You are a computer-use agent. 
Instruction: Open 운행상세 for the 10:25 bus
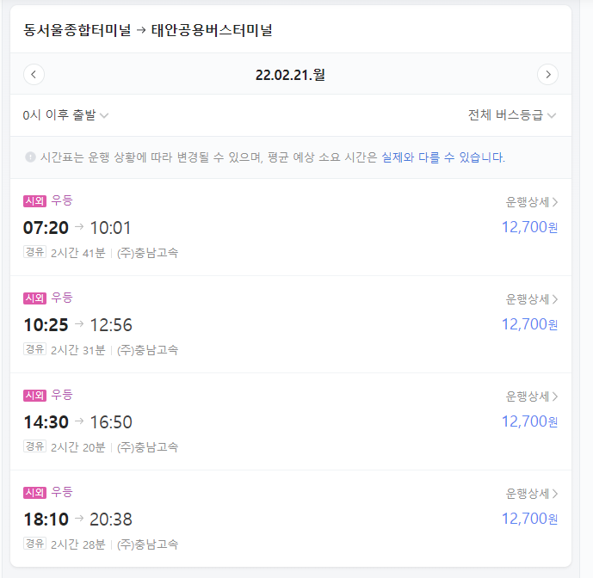532,299
